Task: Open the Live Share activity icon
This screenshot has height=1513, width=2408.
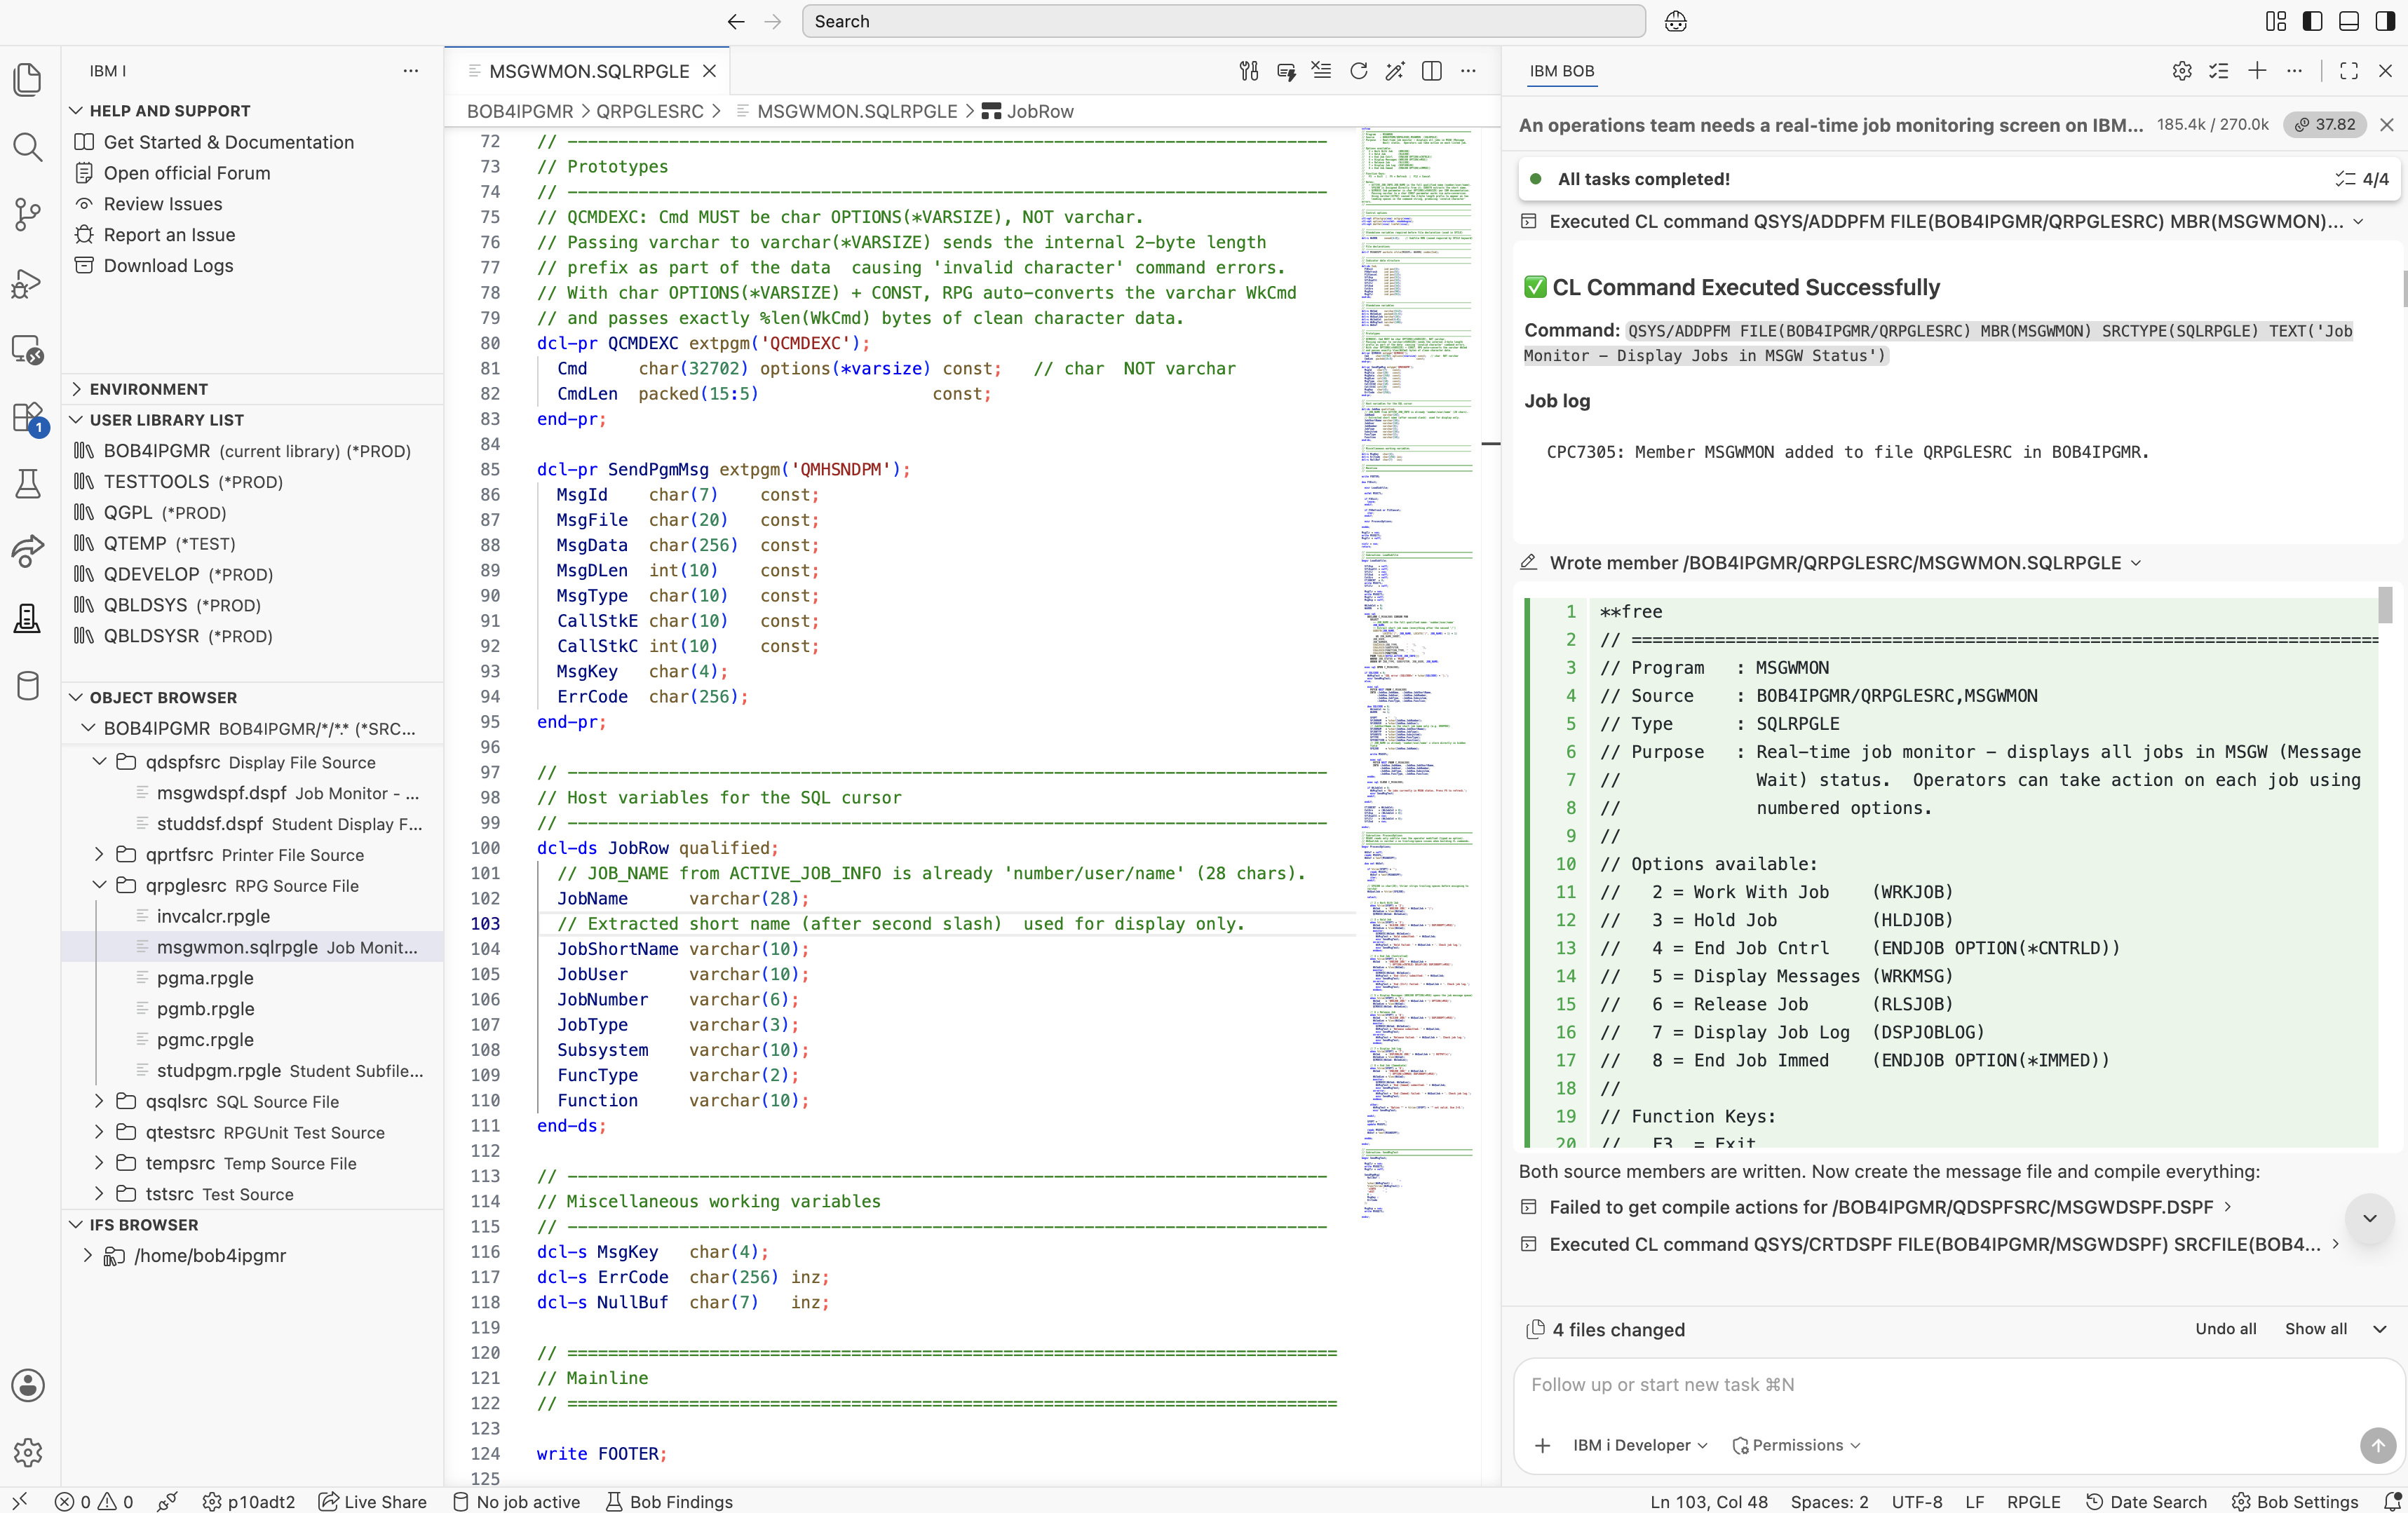Action: click(x=28, y=551)
